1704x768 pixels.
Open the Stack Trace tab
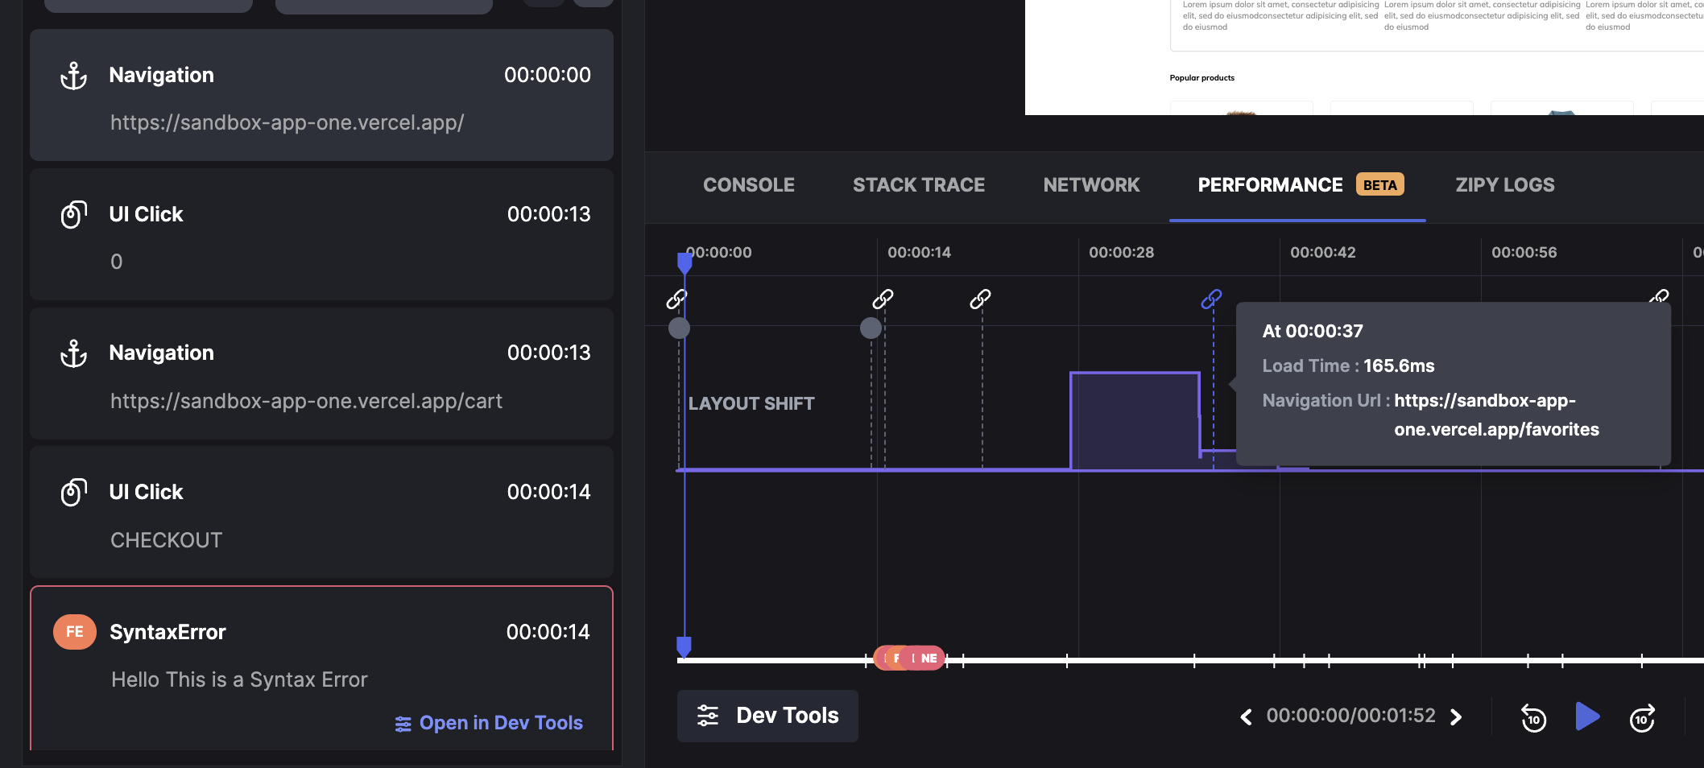[918, 185]
